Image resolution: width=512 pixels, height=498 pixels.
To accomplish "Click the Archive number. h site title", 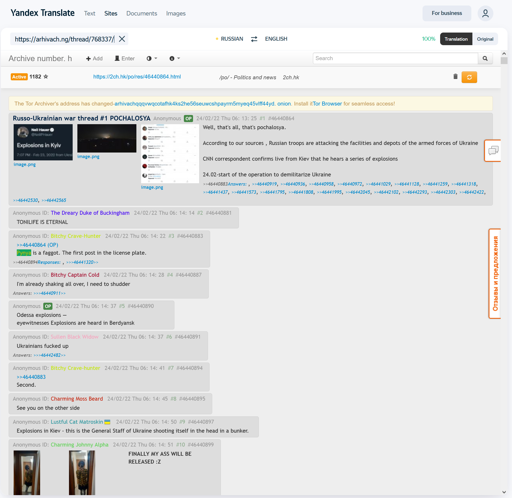I will click(40, 58).
